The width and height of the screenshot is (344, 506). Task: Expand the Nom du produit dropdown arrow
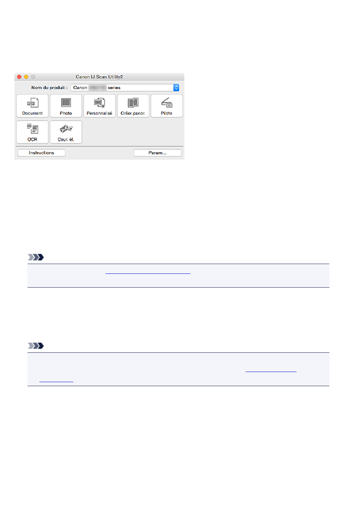pos(176,88)
